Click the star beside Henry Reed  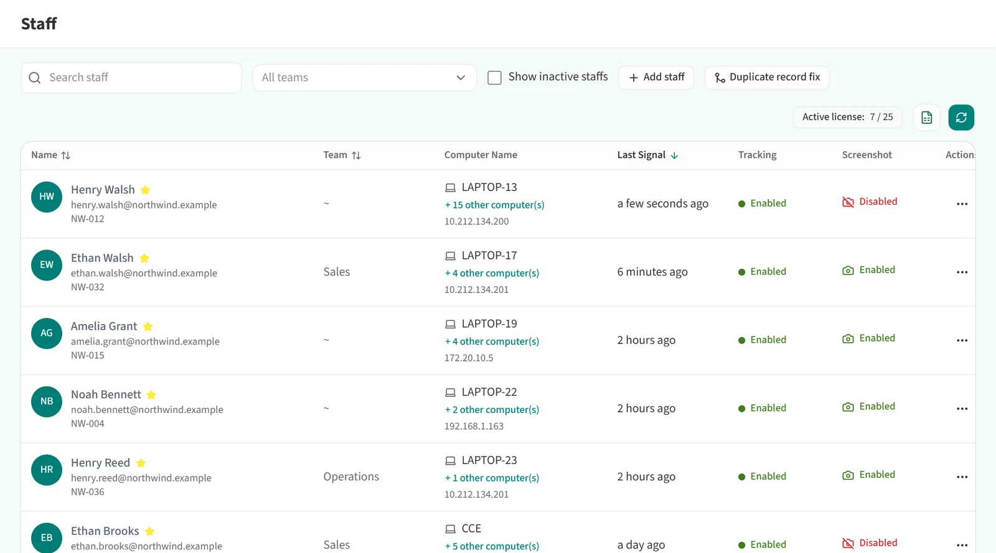141,463
